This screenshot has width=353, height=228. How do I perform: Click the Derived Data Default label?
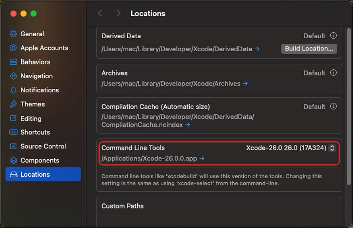(x=314, y=36)
